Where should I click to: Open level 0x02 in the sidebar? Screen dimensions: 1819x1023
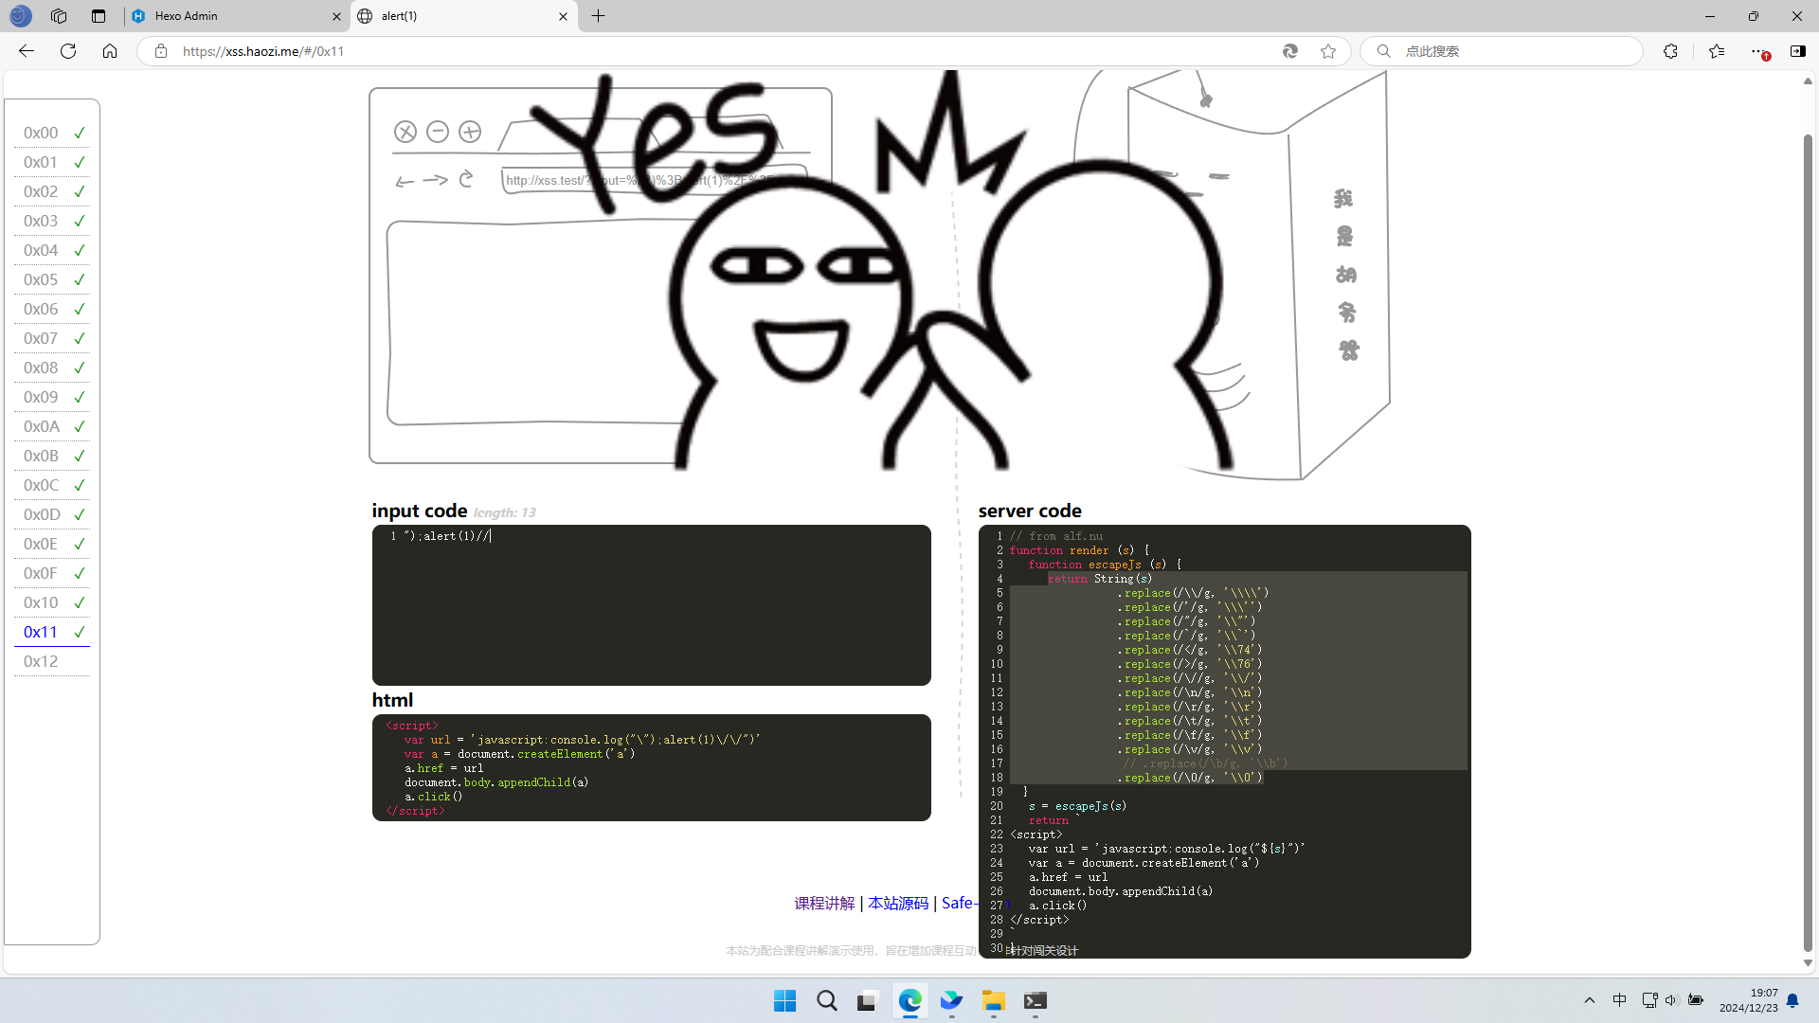point(52,191)
